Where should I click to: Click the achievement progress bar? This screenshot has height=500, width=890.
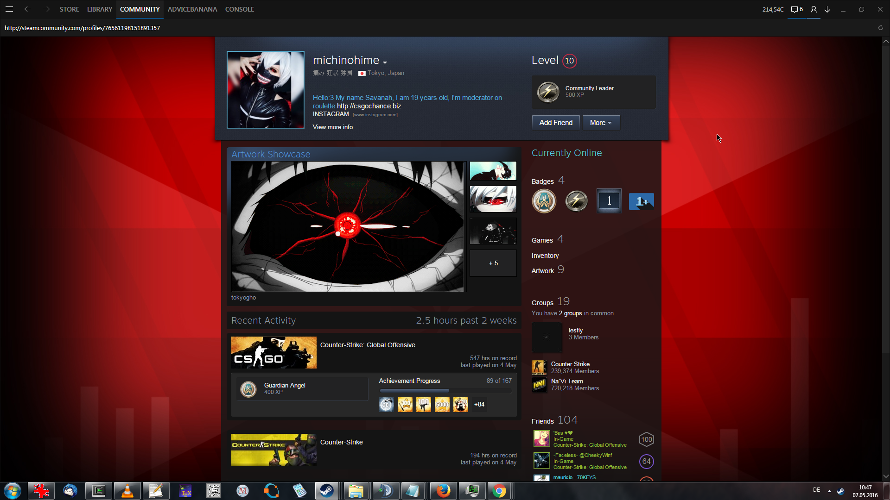[x=445, y=391]
